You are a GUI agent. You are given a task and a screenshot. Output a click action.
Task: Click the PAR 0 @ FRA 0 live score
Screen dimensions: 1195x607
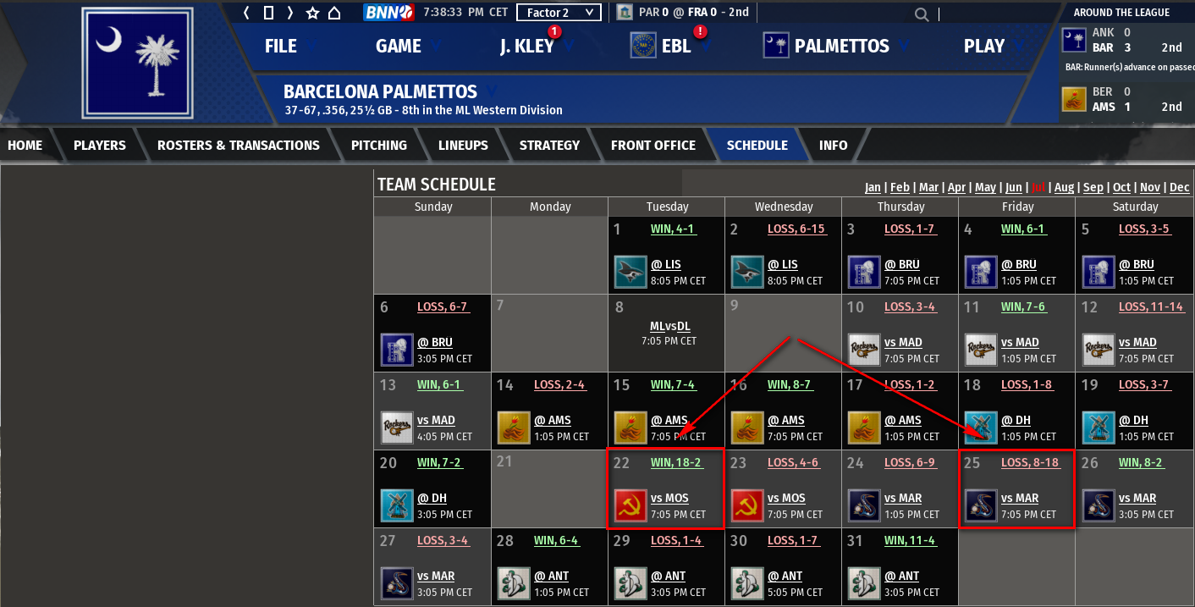694,13
